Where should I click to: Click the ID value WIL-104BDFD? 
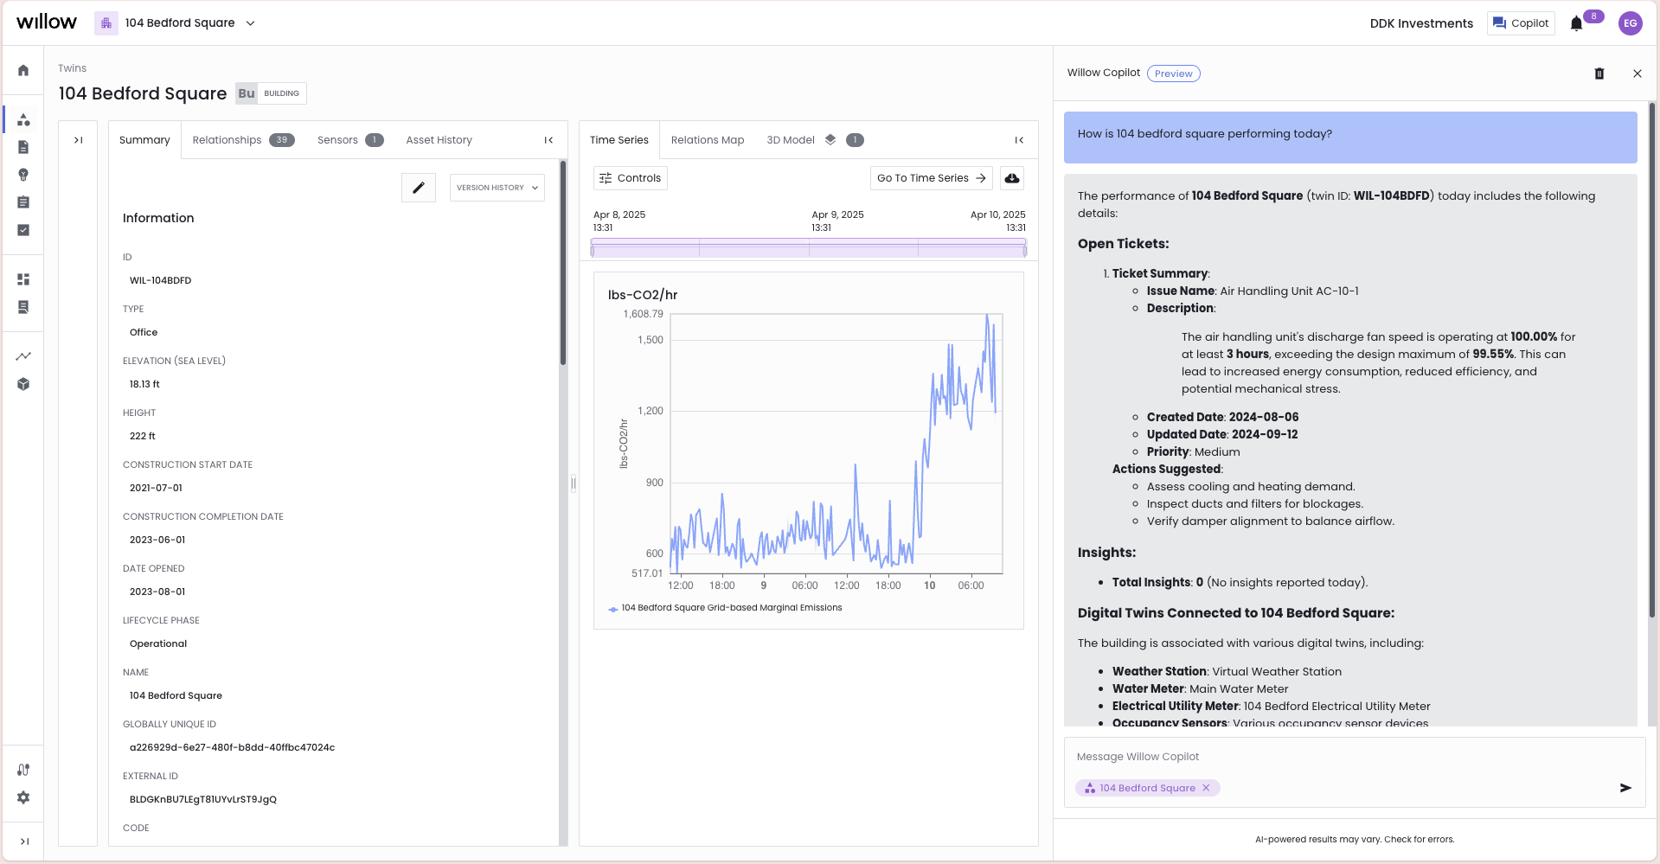(x=161, y=280)
